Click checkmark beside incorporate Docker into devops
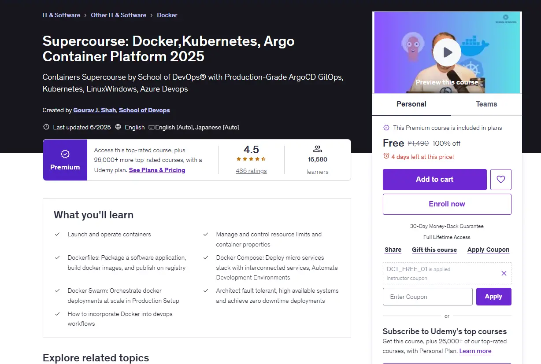 click(57, 314)
